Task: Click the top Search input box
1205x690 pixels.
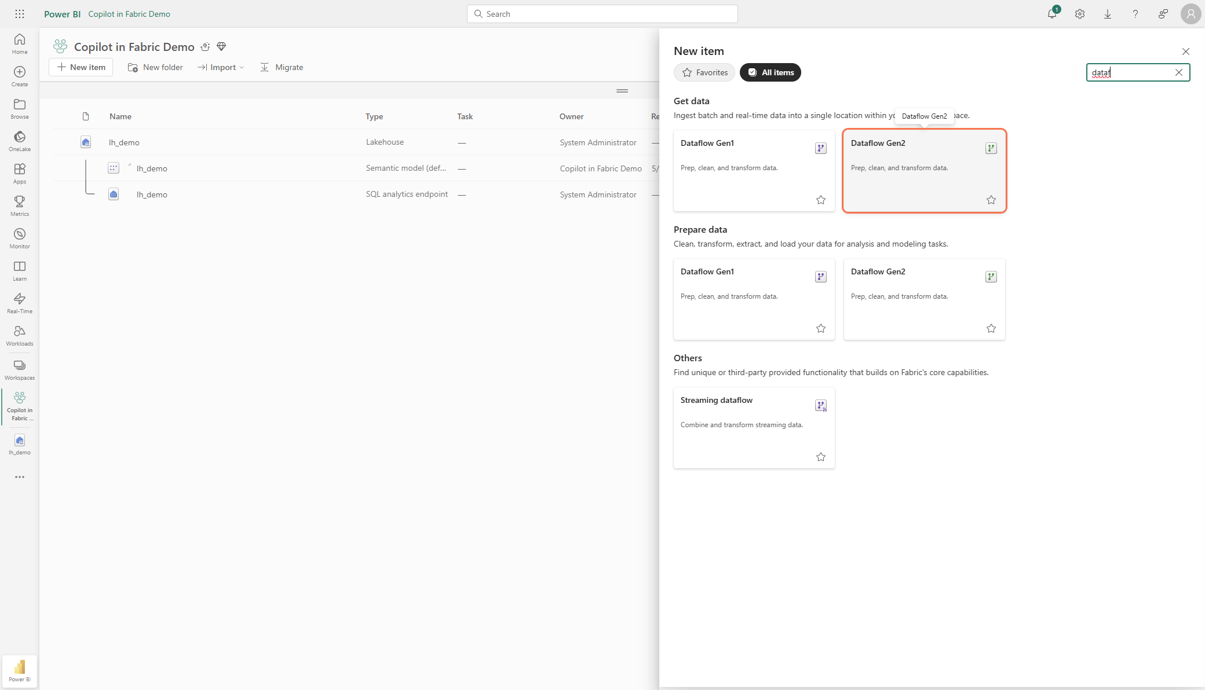Action: click(x=602, y=14)
